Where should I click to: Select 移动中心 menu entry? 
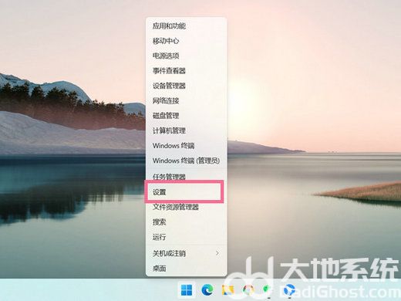point(186,41)
